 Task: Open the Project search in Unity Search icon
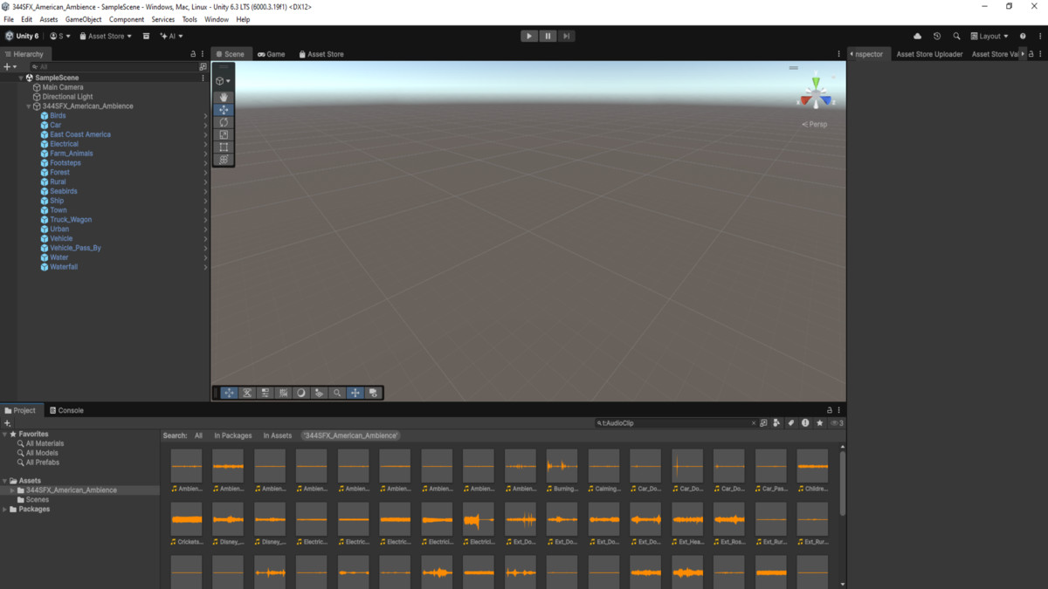tap(763, 423)
